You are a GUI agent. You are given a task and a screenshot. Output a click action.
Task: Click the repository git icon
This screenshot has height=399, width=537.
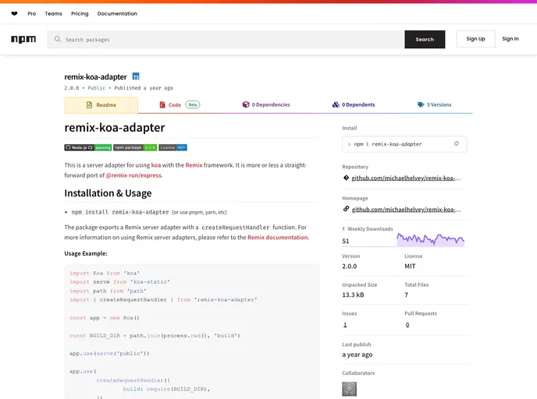pyautogui.click(x=346, y=178)
